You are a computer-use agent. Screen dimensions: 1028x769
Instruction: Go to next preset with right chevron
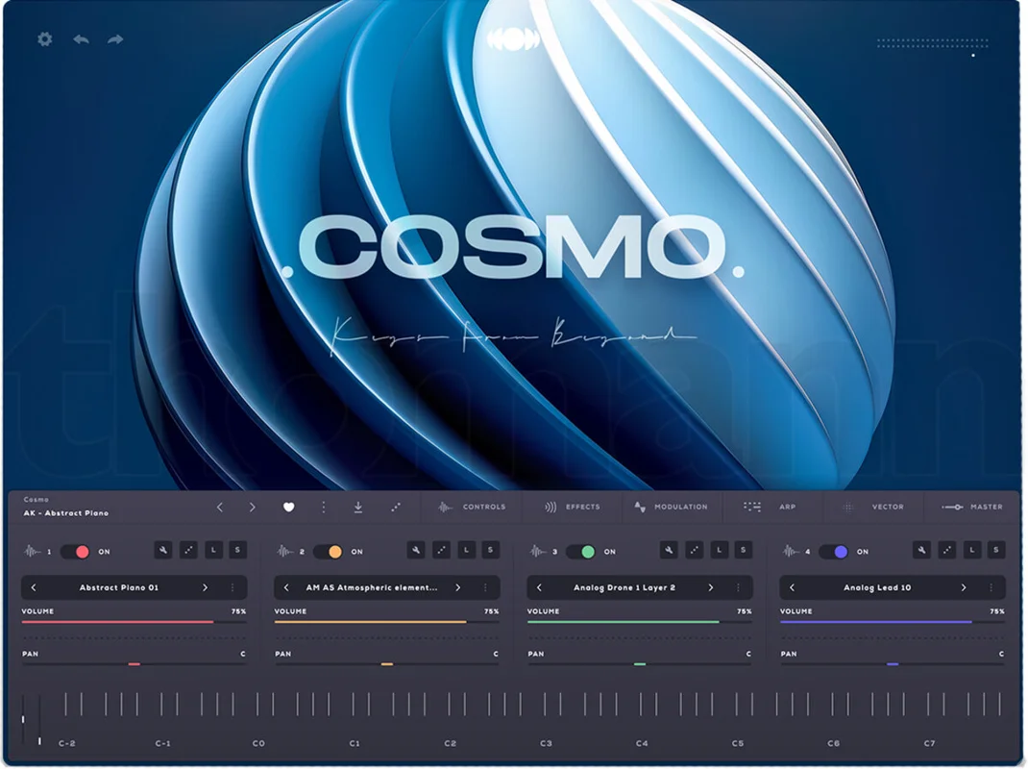[252, 508]
